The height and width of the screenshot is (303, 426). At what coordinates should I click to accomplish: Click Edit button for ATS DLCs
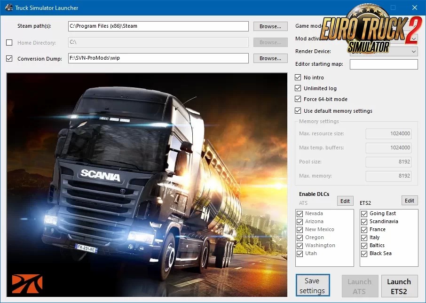point(345,201)
